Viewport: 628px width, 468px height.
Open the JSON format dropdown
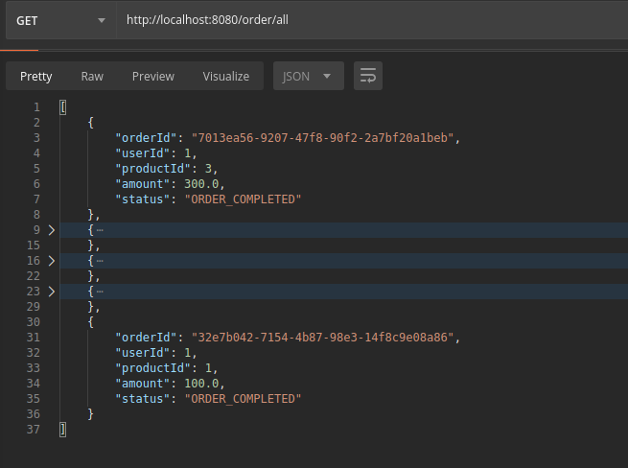tap(308, 77)
